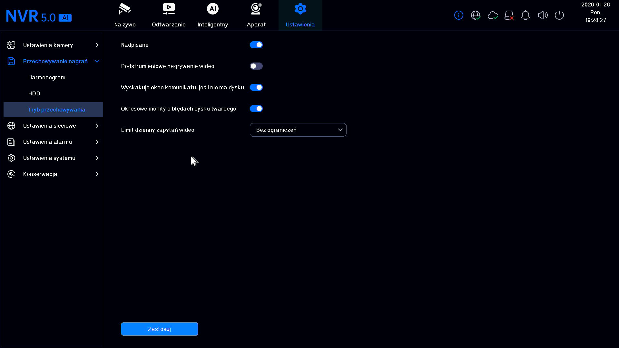Expand Ustawienia systemu chevron
The height and width of the screenshot is (348, 619).
(97, 158)
